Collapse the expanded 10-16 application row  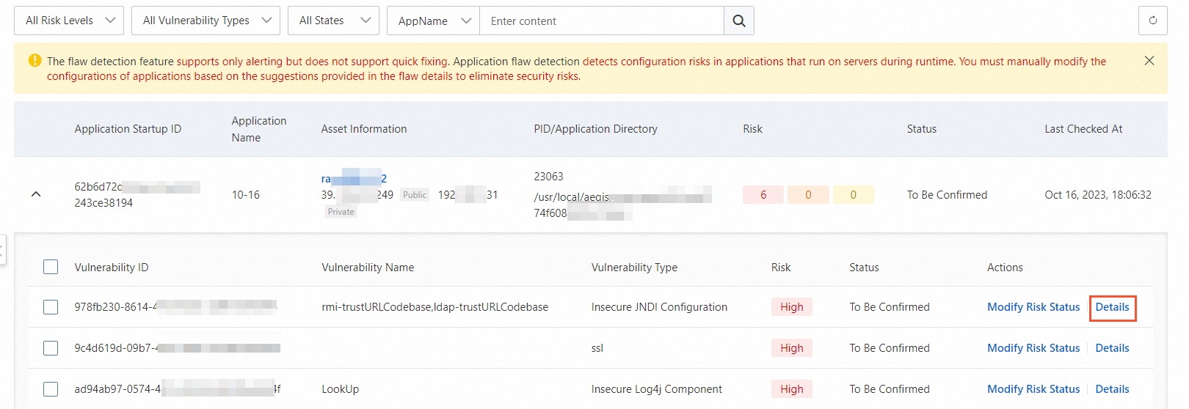coord(36,195)
